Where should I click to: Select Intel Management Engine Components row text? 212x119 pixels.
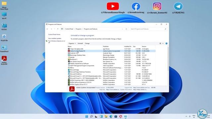pyautogui.click(x=82, y=66)
